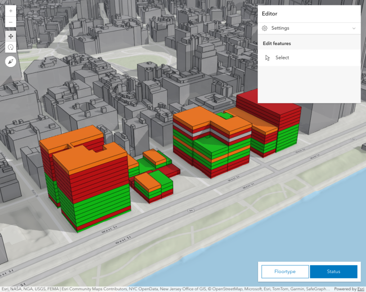This screenshot has height=292, width=366.
Task: Open the Esri link in the footer
Action: pyautogui.click(x=361, y=289)
